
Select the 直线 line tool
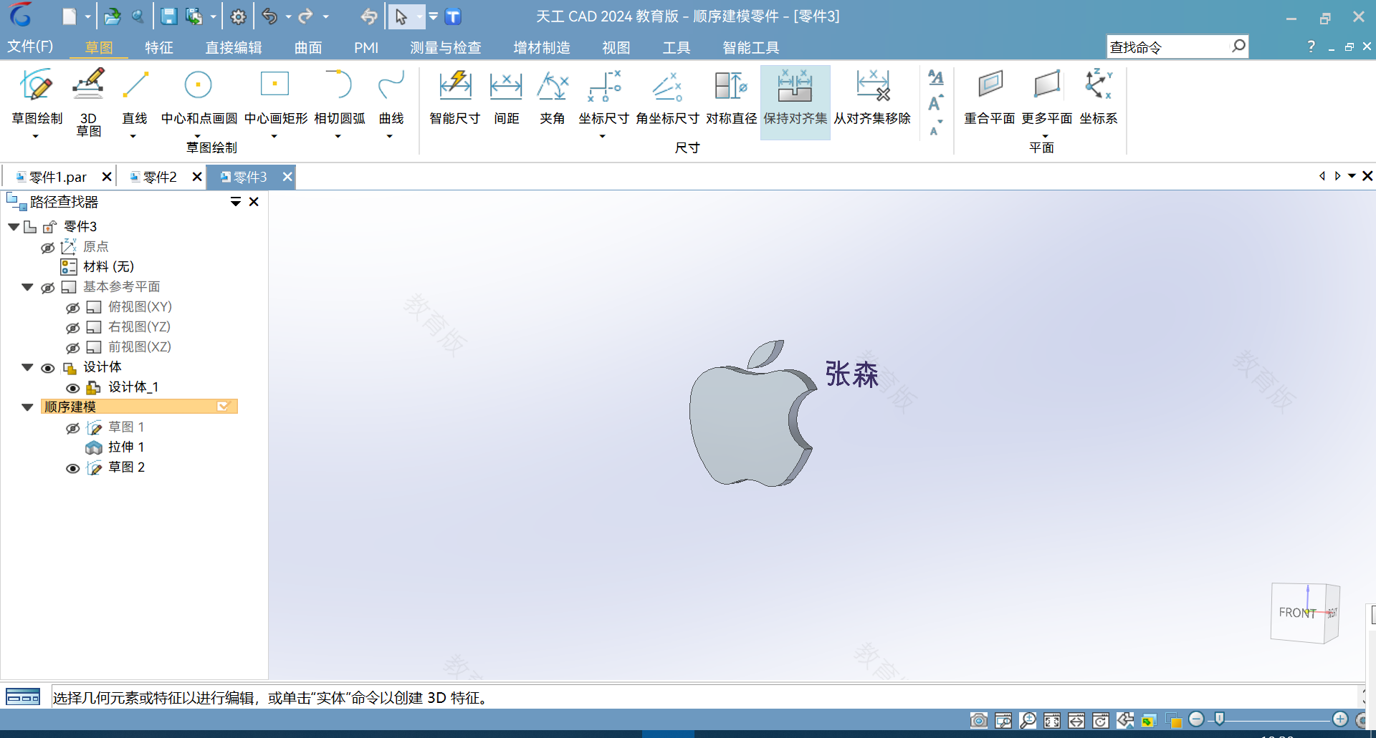click(135, 97)
